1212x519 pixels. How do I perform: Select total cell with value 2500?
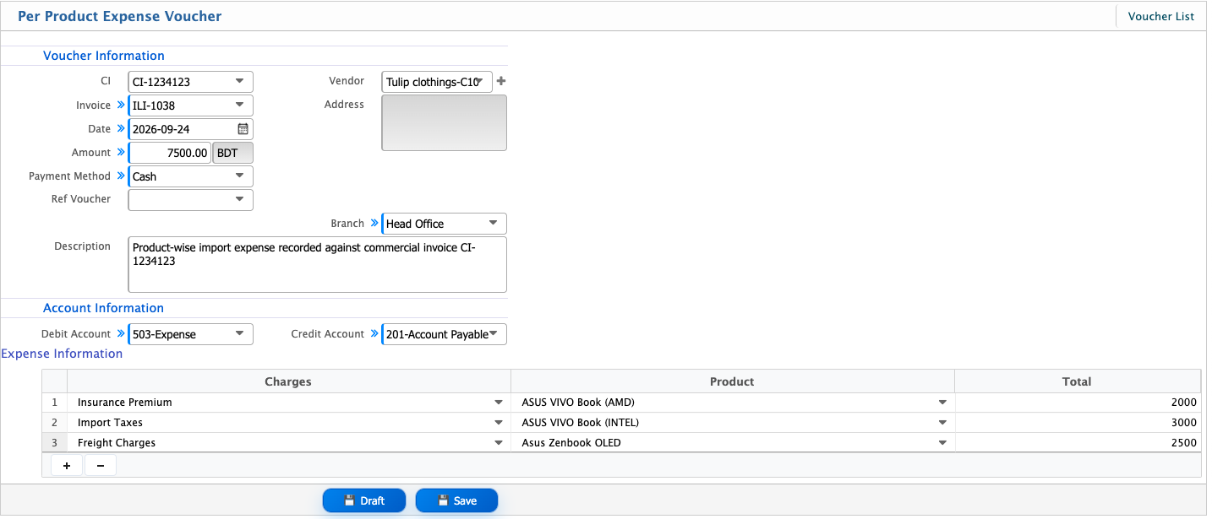point(1078,443)
